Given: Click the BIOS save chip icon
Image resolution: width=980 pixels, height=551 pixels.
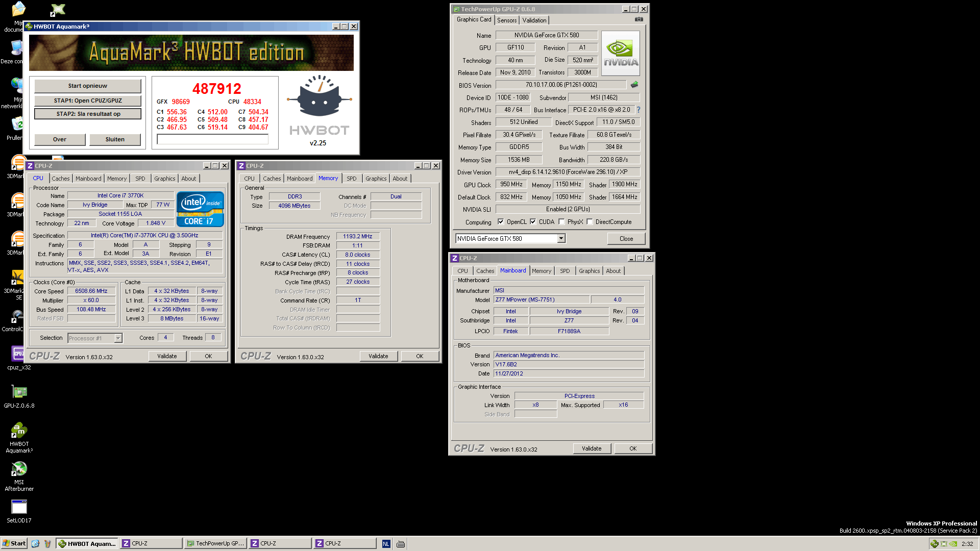Looking at the screenshot, I should click(x=634, y=85).
